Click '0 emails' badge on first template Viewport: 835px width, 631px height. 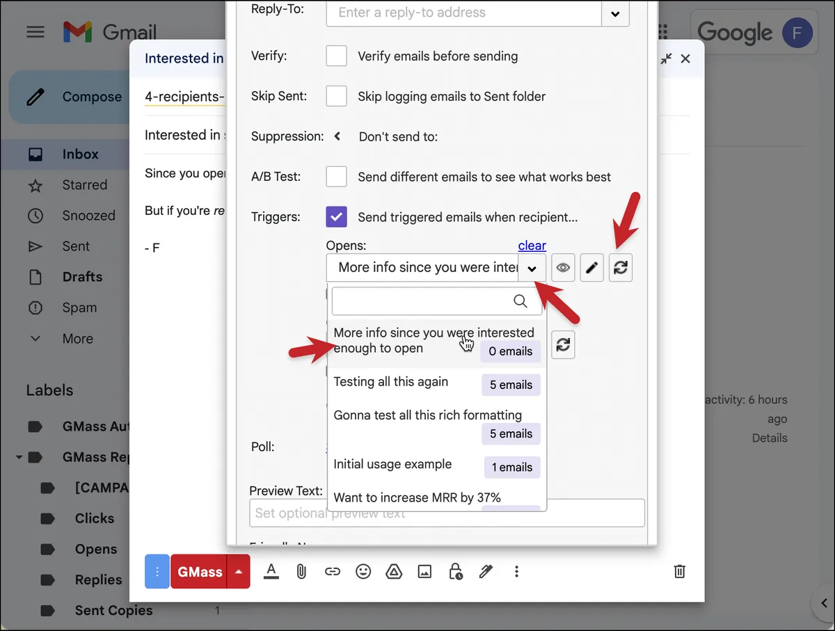[x=510, y=351]
